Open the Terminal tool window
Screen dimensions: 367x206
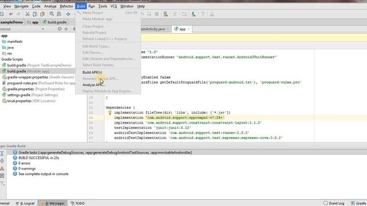5,204
